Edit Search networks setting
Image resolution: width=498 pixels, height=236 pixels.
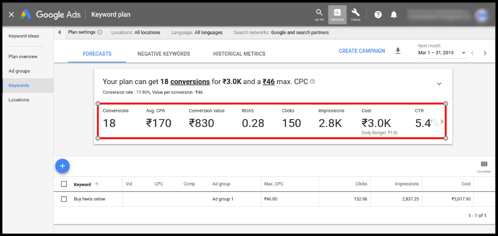(281, 32)
